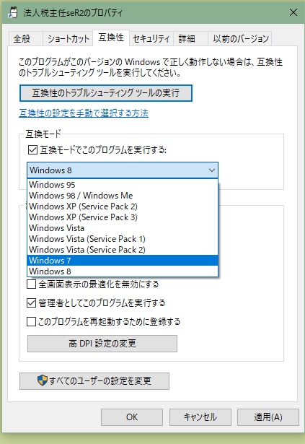The width and height of the screenshot is (305, 444).
Task: Click the 適用(A) button
Action: click(x=268, y=417)
